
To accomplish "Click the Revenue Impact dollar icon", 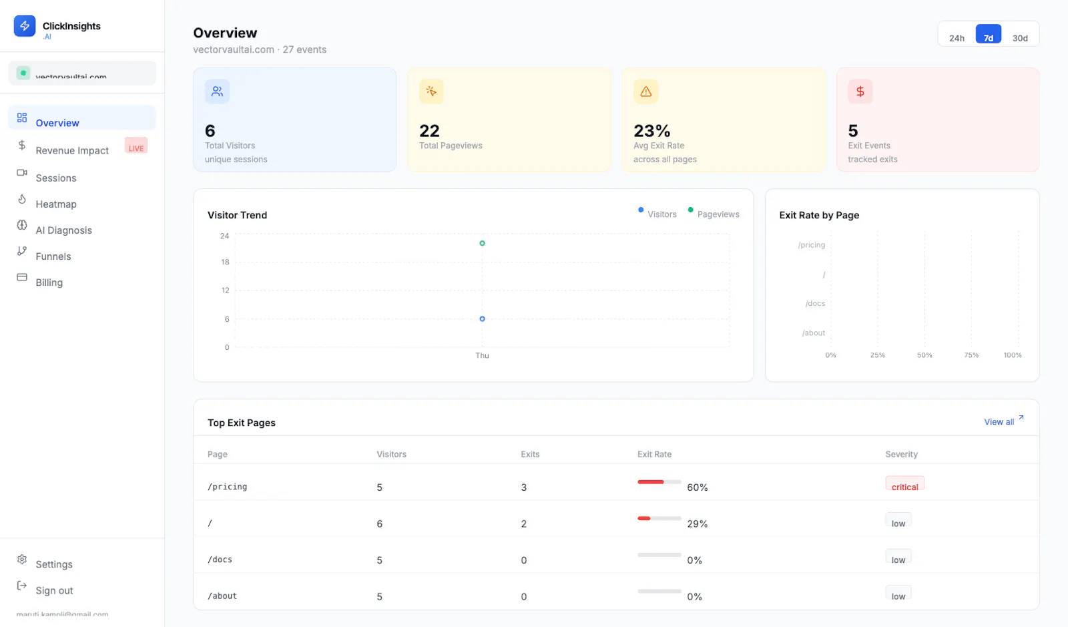I will tap(22, 145).
